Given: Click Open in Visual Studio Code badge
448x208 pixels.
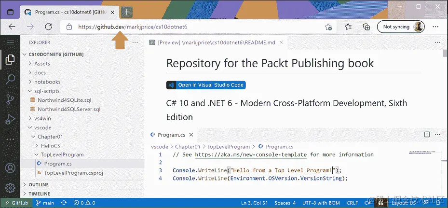Looking at the screenshot, I should 206,85.
